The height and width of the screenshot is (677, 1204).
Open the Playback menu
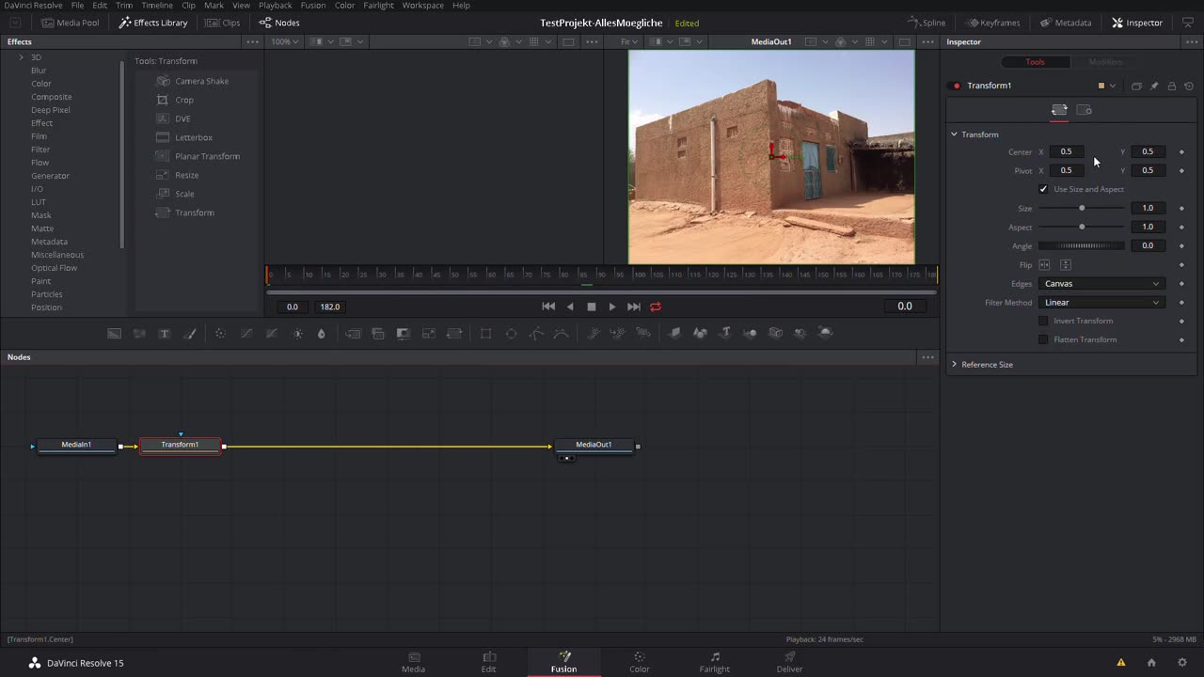[276, 6]
